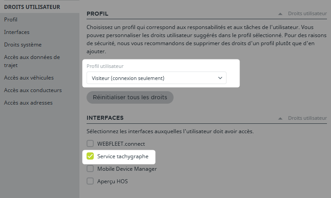
Task: Click Droits utilisateur link in INTERFACES header
Action: tap(307, 118)
